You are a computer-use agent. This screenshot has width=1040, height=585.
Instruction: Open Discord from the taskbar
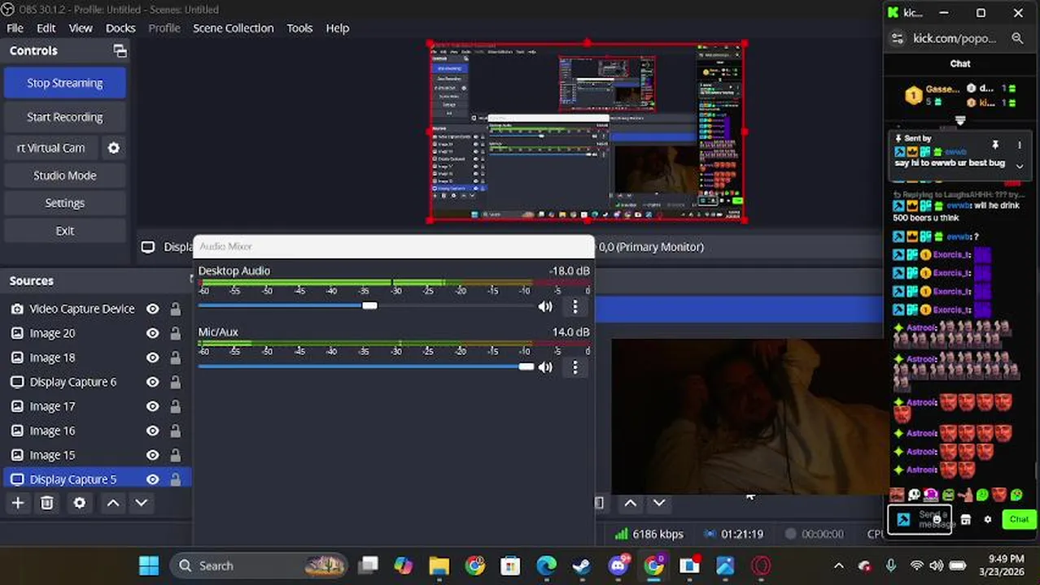(618, 565)
